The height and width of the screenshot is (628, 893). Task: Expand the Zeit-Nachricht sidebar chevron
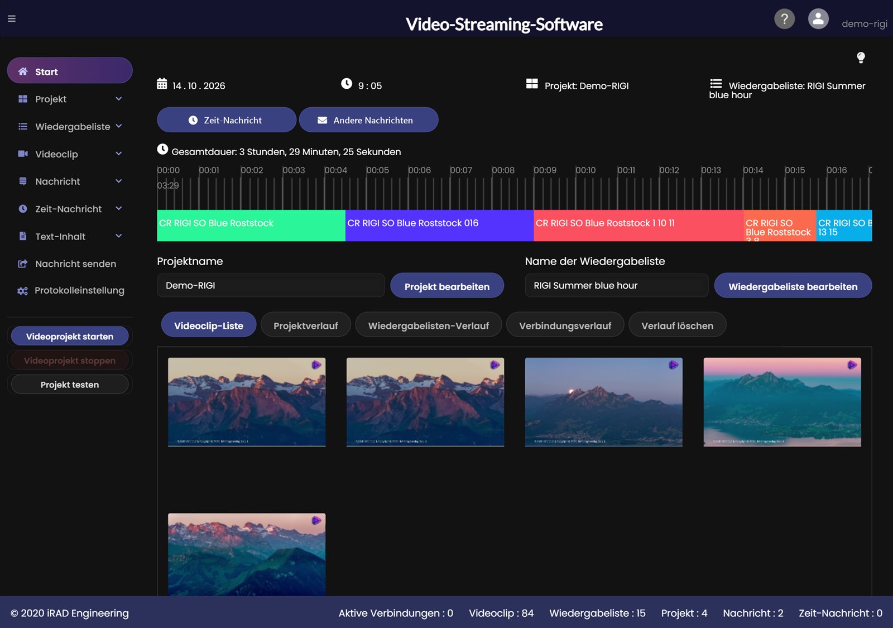(119, 208)
